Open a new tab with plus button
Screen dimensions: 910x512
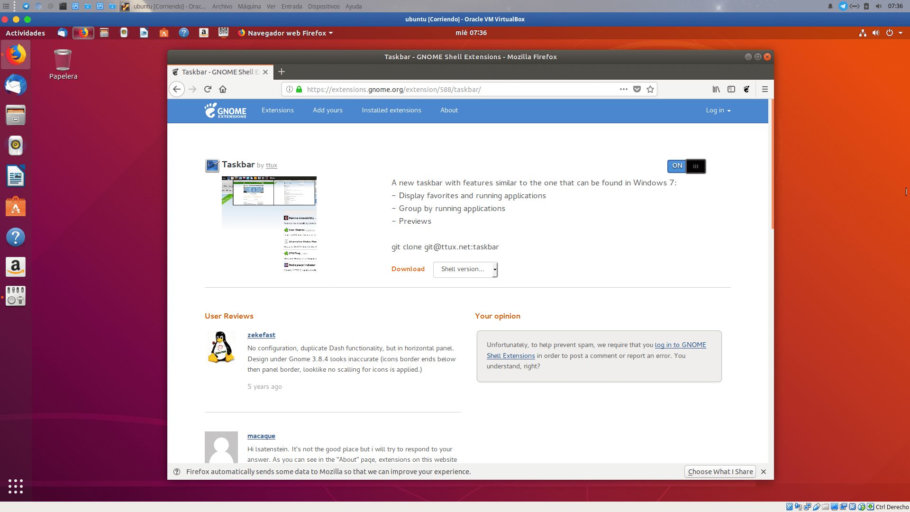click(282, 72)
